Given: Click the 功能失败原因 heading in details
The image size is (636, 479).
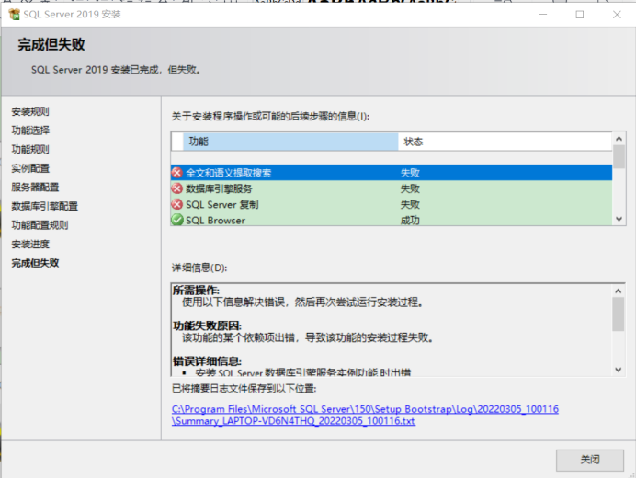Looking at the screenshot, I should click(207, 325).
